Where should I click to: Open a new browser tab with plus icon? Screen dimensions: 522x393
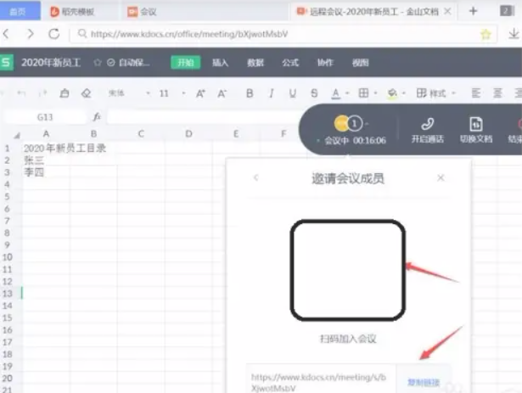pos(473,11)
